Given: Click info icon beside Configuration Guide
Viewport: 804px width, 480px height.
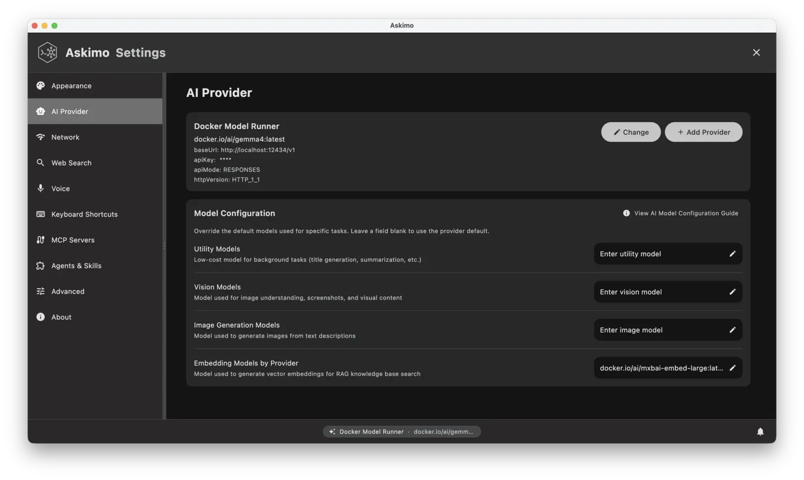Looking at the screenshot, I should [x=626, y=213].
